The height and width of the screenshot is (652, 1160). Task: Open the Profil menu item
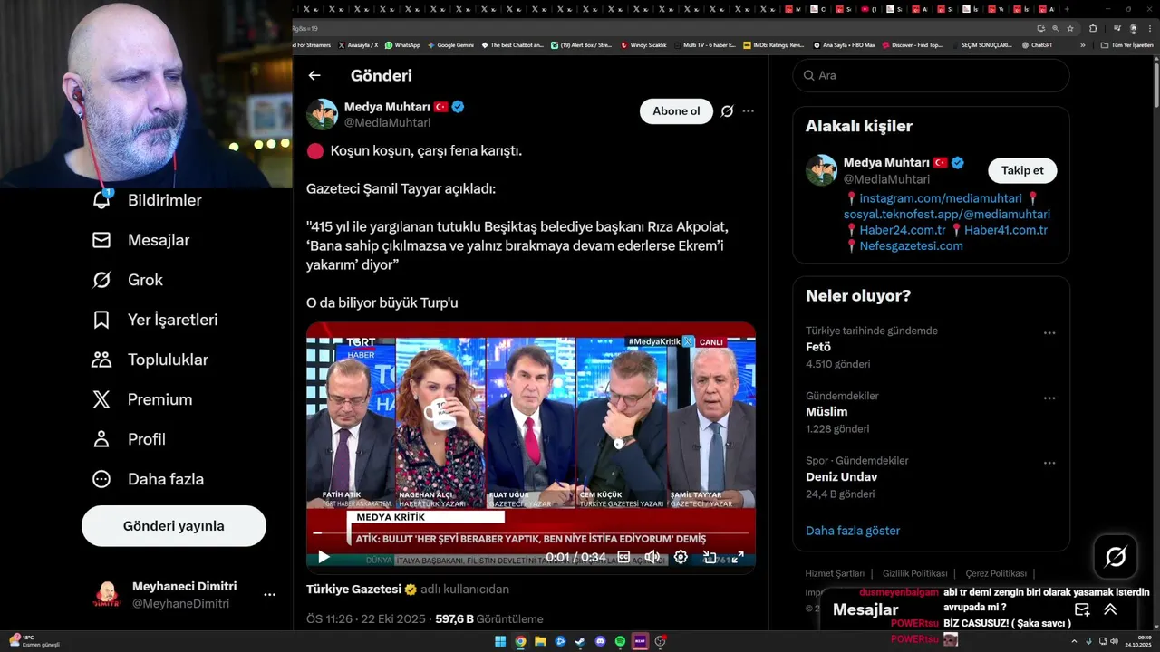pyautogui.click(x=146, y=439)
